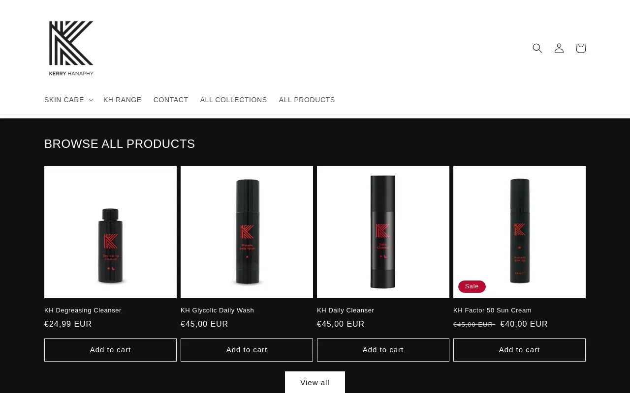Click the account login person icon
Viewport: 630px width, 393px height.
[559, 48]
